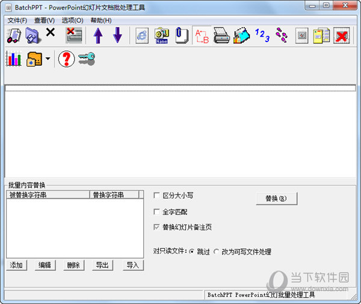Image resolution: width=361 pixels, height=304 pixels.
Task: Open the 查看(V) menu
Action: 45,20
